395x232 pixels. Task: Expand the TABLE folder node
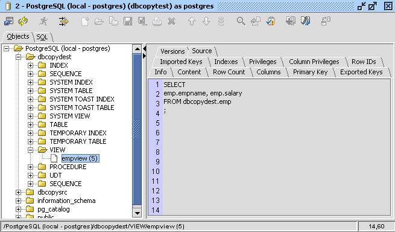click(31, 124)
